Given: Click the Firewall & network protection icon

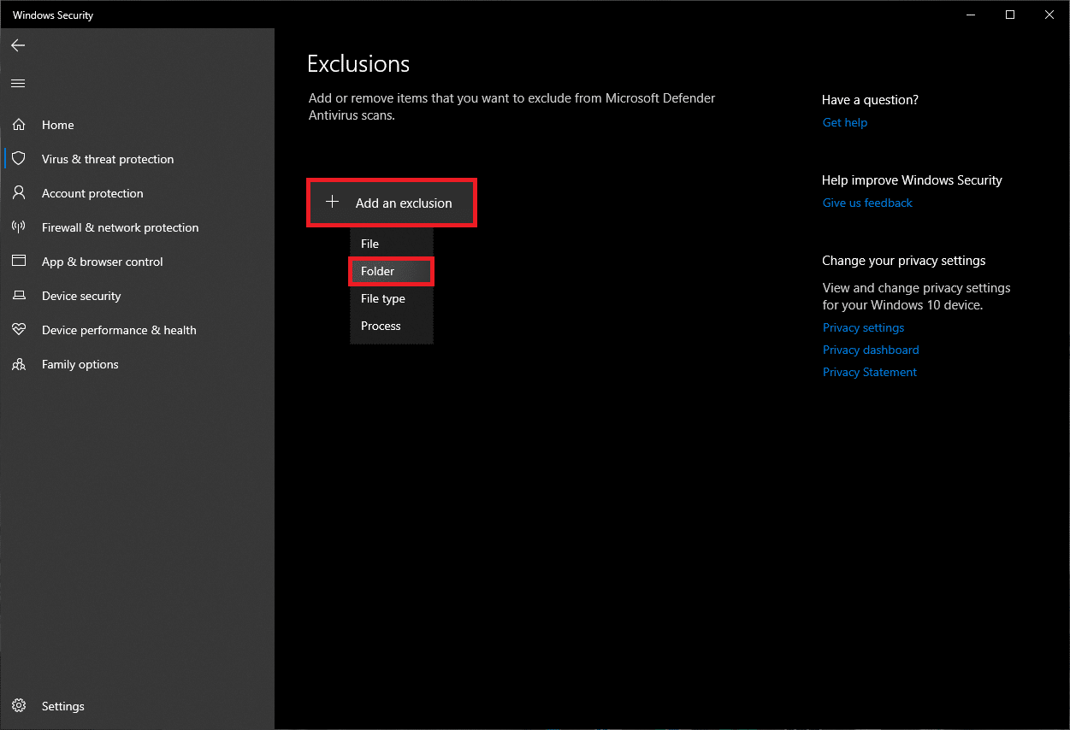Looking at the screenshot, I should coord(19,227).
